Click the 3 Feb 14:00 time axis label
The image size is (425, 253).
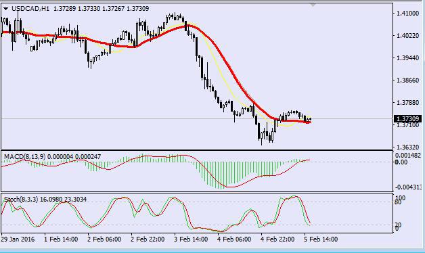point(191,239)
